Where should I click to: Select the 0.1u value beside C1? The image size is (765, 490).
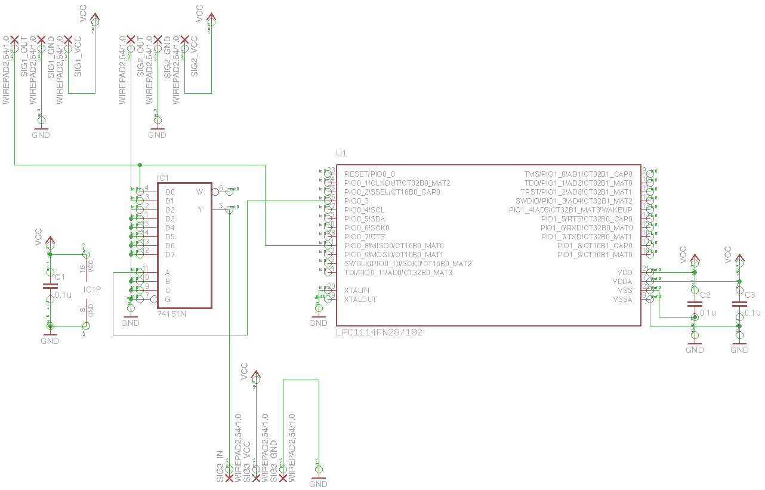[63, 295]
